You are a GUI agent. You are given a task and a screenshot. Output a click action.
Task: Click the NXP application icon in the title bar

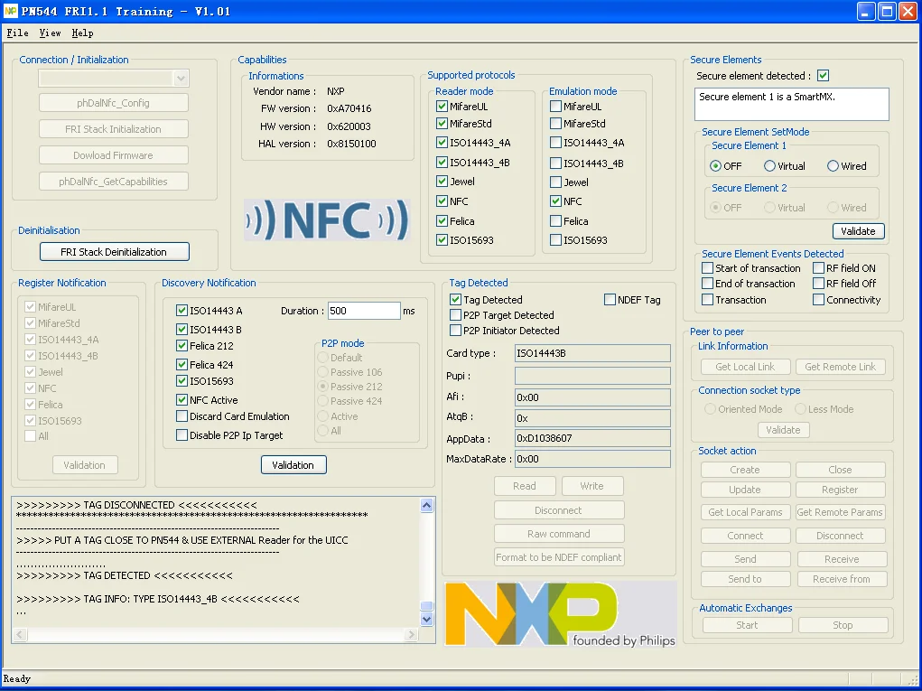11,11
